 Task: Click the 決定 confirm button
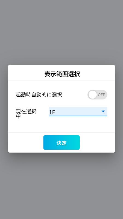tap(61, 142)
